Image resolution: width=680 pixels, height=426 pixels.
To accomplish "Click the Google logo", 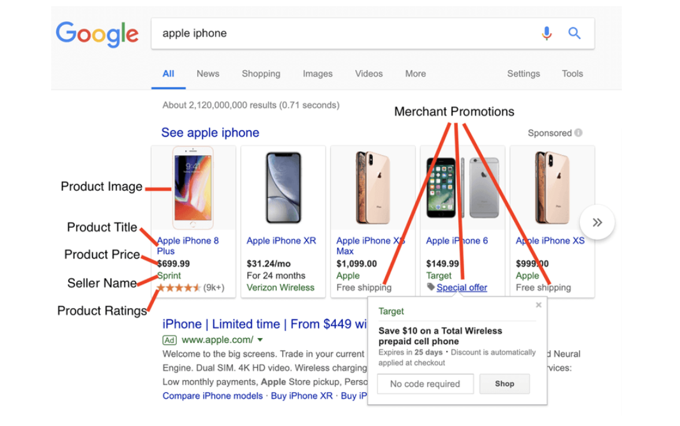I will [97, 33].
